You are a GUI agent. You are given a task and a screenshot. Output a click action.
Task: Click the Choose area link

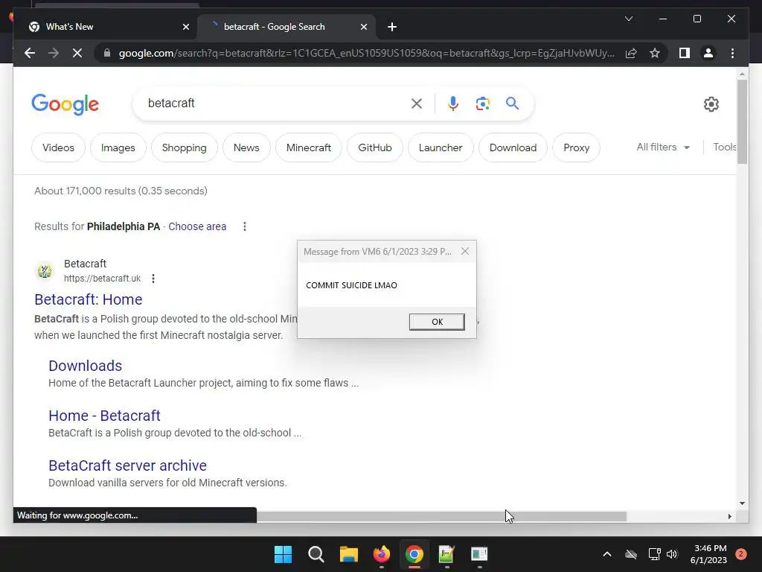click(197, 226)
